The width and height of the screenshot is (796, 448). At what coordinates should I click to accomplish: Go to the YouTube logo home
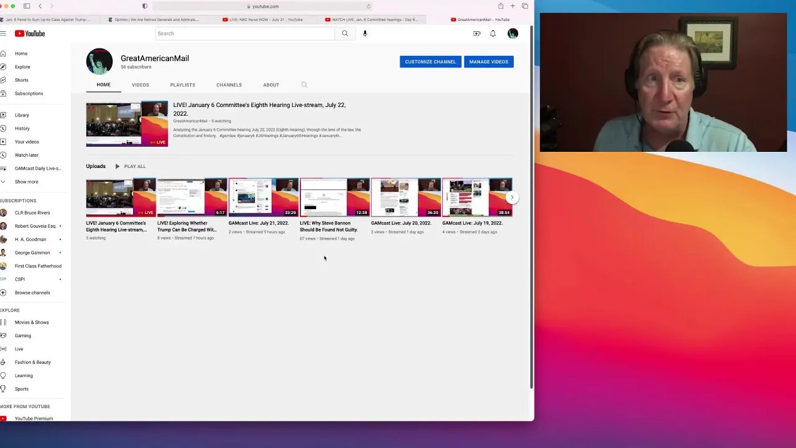pyautogui.click(x=30, y=34)
